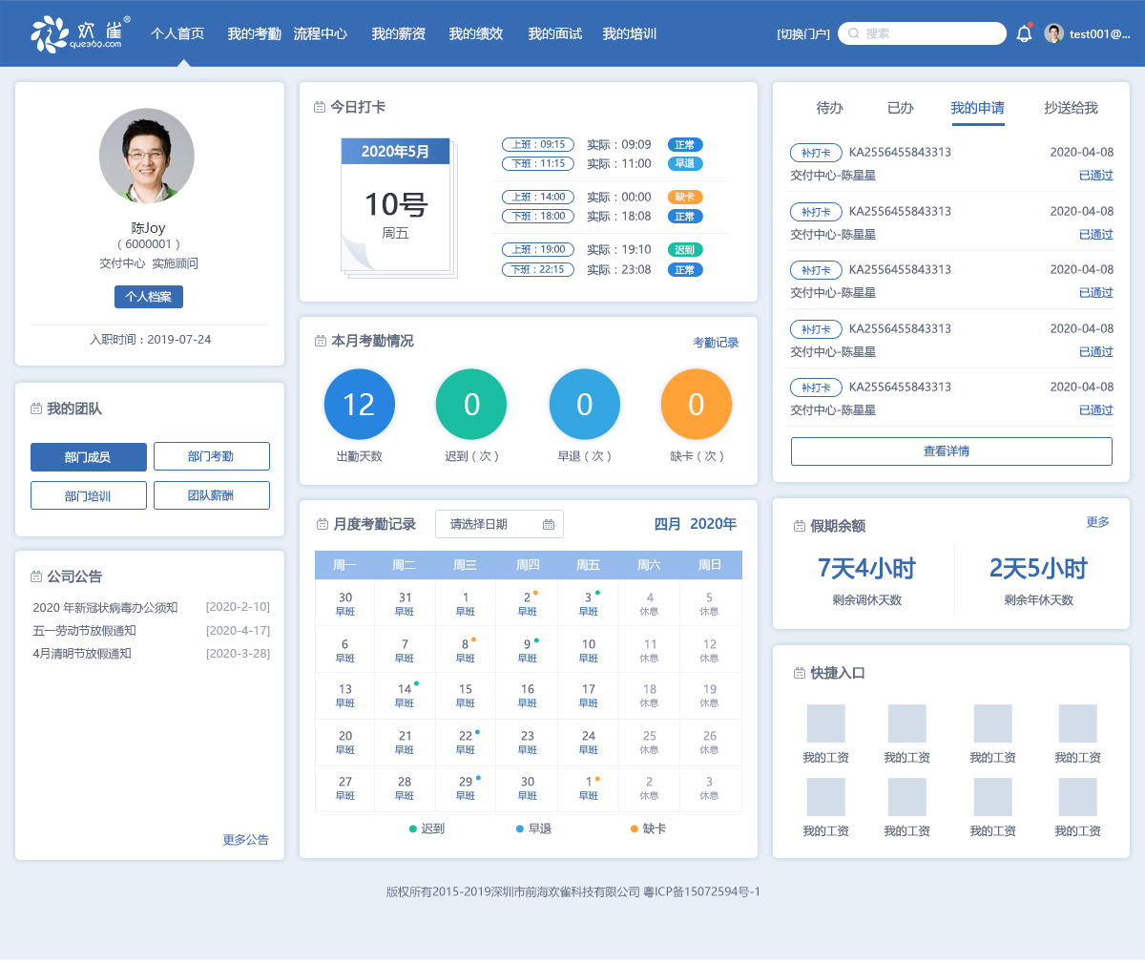The width and height of the screenshot is (1145, 964).
Task: Click the first 我的工资 shortcut icon
Action: (825, 723)
